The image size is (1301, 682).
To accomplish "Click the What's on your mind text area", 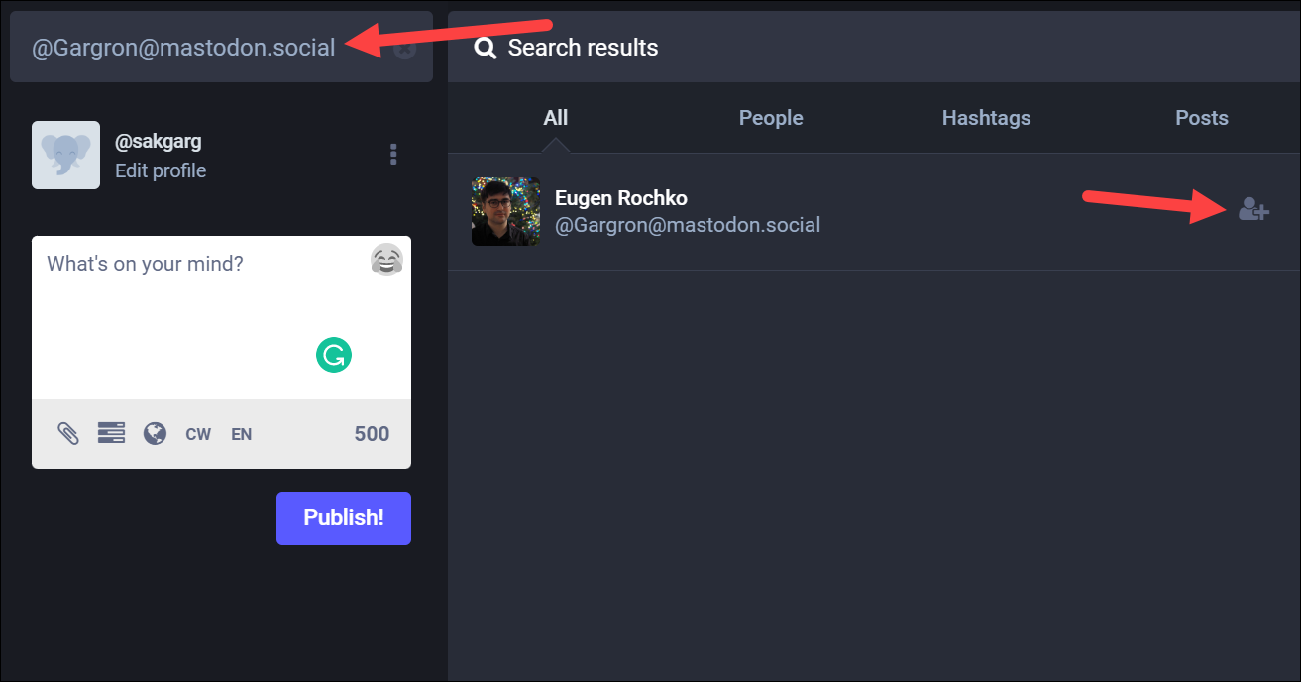I will pyautogui.click(x=222, y=317).
